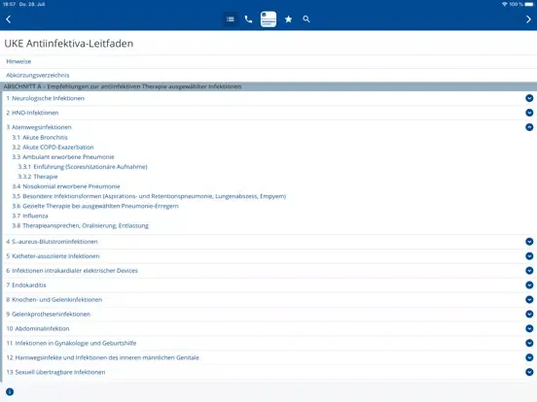Open 3.7 Influenza
This screenshot has height=402, width=537.
30,216
